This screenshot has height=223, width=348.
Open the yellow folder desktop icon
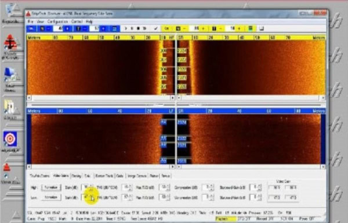coord(10,109)
